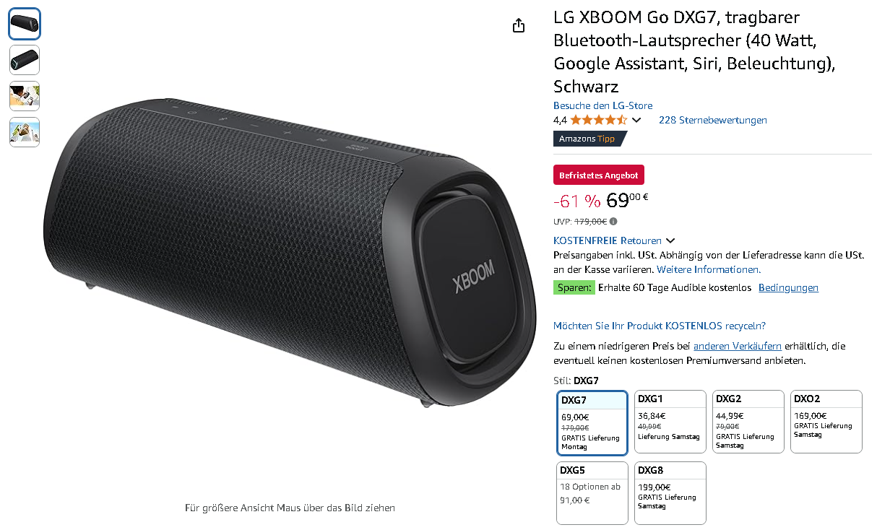This screenshot has height=530, width=877.
Task: Choose the DXG8 style variant
Action: [x=670, y=492]
